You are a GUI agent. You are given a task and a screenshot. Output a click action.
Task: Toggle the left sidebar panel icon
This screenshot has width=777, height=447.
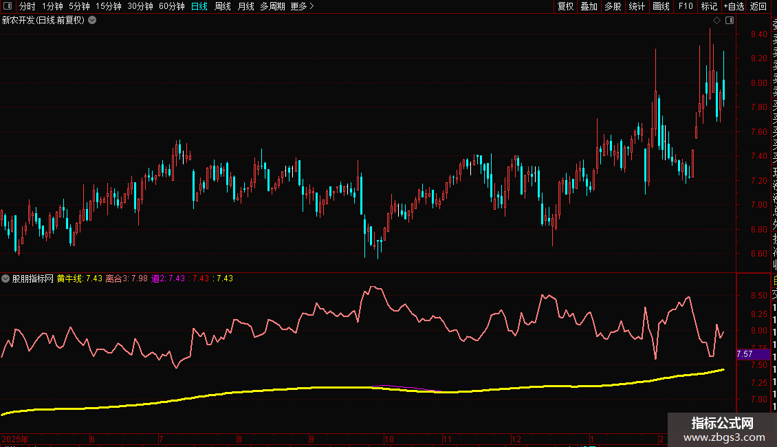point(8,6)
